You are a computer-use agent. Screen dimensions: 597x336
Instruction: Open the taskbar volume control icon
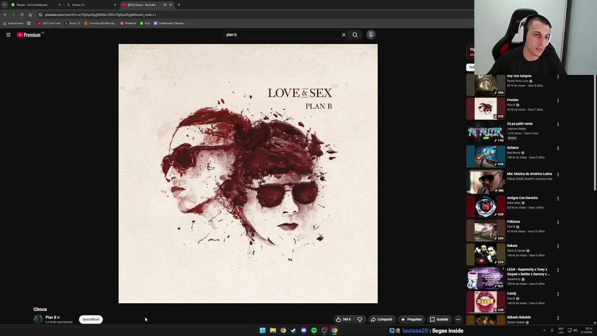tap(575, 330)
